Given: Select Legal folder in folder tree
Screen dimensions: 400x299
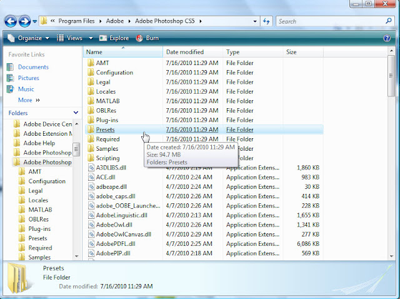Looking at the screenshot, I should [36, 191].
